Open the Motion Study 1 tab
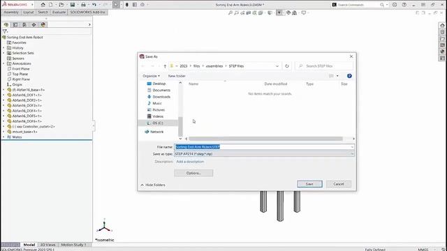447x251 pixels. coord(73,245)
